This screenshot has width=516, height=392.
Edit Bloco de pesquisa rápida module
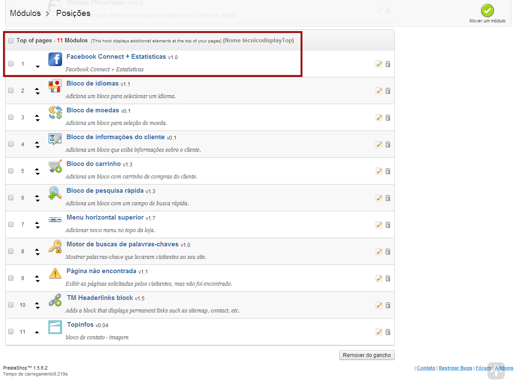(x=379, y=198)
